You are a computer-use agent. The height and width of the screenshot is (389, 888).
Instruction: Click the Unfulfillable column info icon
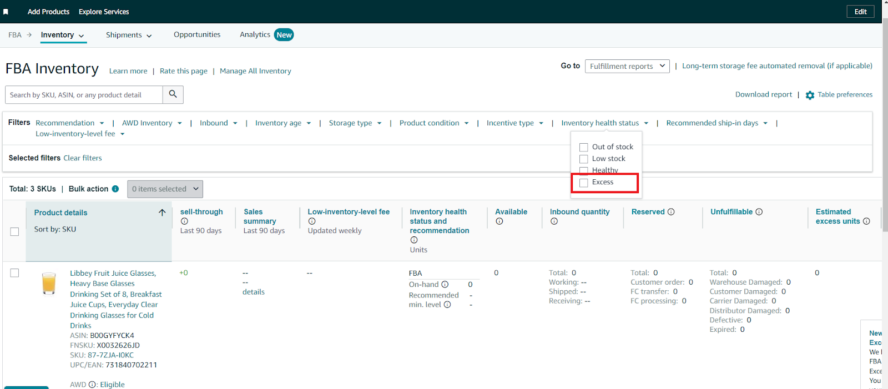point(759,212)
